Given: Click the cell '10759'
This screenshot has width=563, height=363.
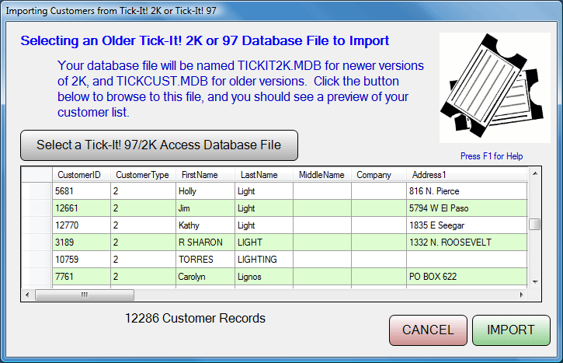Looking at the screenshot, I should [x=82, y=260].
